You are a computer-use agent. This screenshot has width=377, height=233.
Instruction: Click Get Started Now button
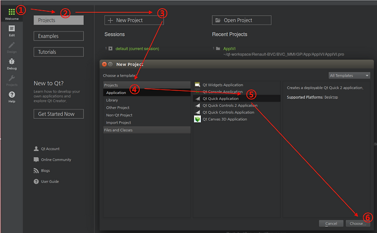tap(59, 114)
